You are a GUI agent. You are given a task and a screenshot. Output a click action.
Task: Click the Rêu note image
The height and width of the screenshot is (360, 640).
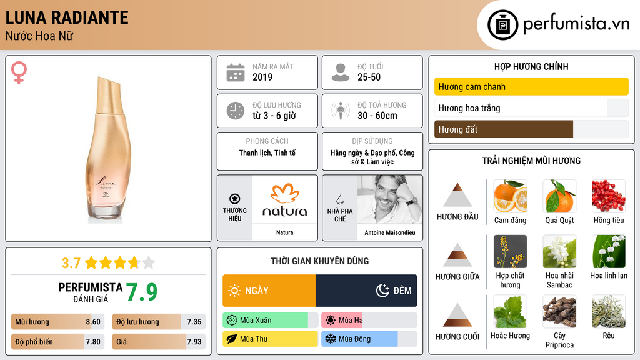[x=609, y=312]
